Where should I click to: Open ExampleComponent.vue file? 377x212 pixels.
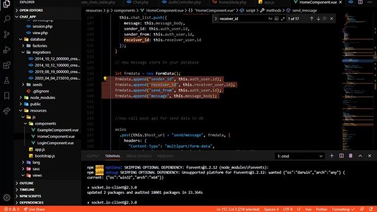58,130
